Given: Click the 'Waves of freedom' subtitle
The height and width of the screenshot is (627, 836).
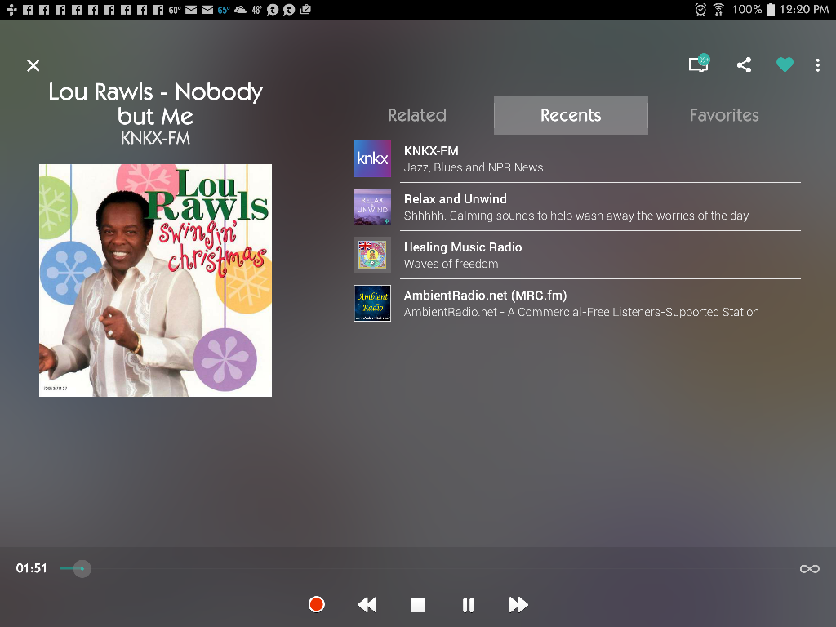Looking at the screenshot, I should click(451, 264).
